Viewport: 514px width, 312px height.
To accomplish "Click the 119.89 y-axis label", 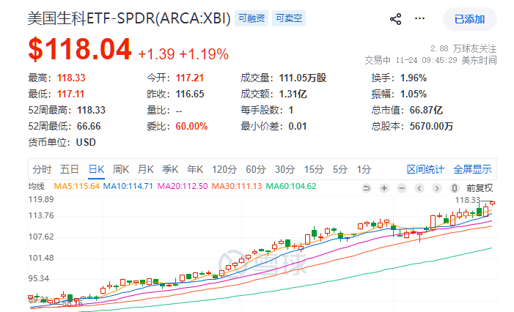I will (41, 199).
